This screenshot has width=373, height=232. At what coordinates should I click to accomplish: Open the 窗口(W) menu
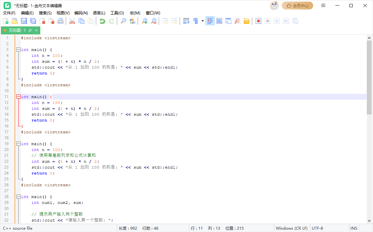[x=153, y=13]
